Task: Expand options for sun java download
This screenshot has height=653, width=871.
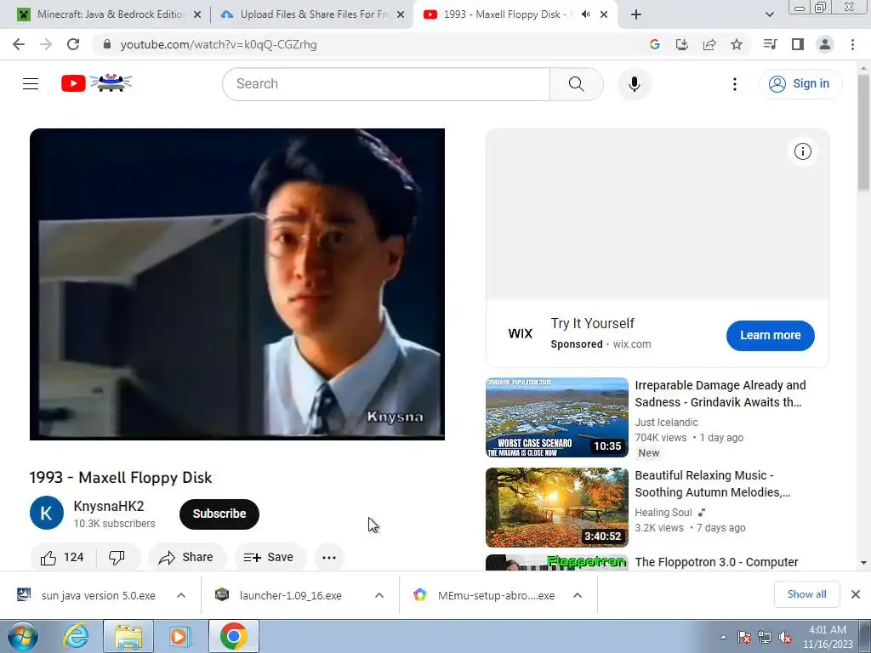Action: coord(181,595)
